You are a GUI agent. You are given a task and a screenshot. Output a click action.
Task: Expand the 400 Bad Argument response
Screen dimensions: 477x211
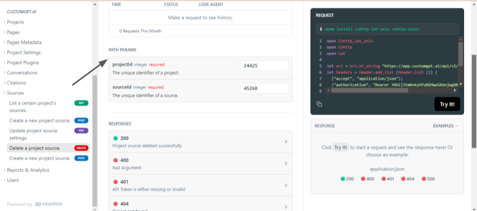[200, 163]
